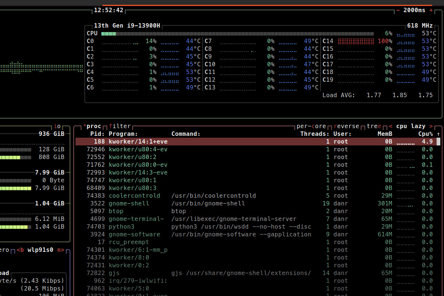The height and width of the screenshot is (296, 444).
Task: Select the btop process row
Action: pyautogui.click(x=256, y=211)
